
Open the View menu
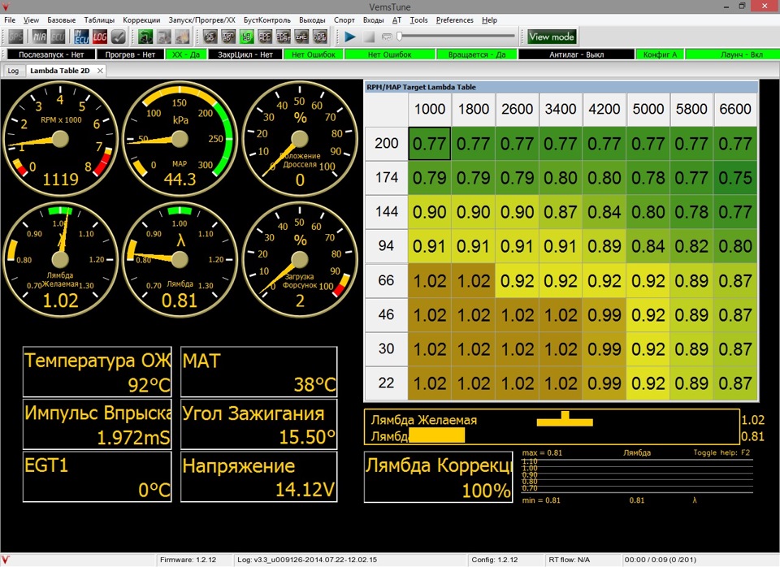(31, 19)
